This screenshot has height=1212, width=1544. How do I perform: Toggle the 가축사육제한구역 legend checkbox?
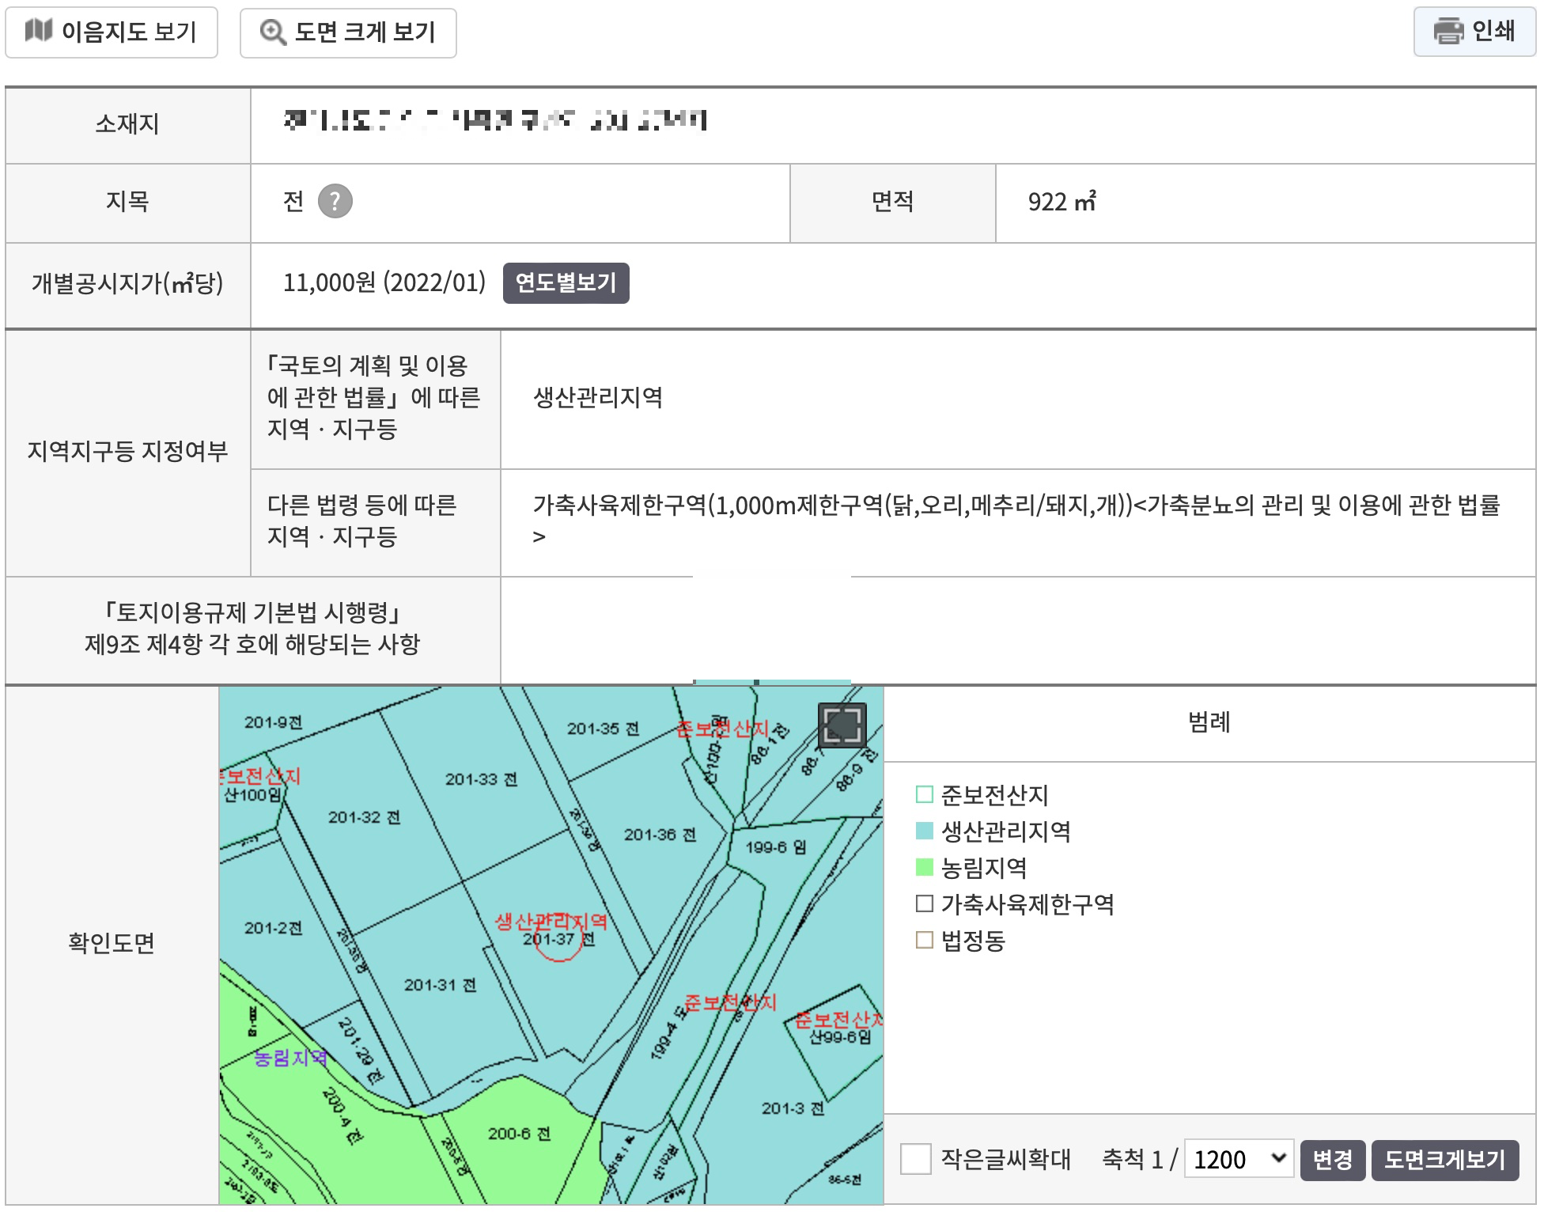point(924,903)
